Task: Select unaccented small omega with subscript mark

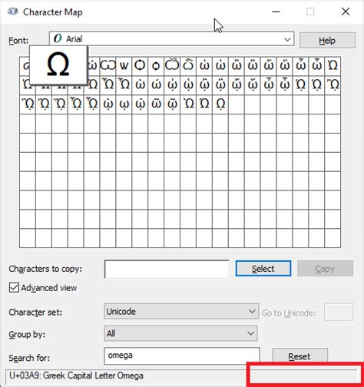Action: 124,104
